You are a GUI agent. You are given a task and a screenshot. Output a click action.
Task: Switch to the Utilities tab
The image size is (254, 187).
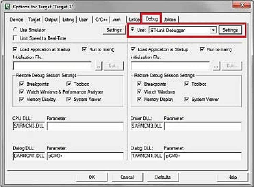(170, 20)
